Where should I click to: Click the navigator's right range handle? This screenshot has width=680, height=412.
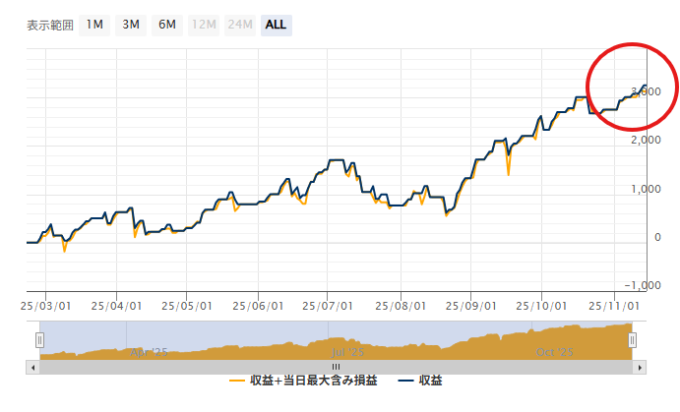point(633,340)
